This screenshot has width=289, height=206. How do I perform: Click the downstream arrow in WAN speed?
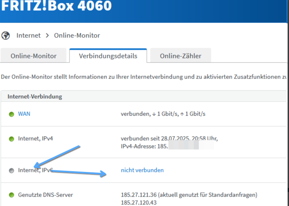pyautogui.click(x=154, y=114)
